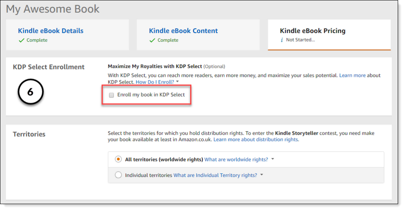This screenshot has width=404, height=210.
Task: Select the Kindle eBook Pricing tab
Action: 312,31
